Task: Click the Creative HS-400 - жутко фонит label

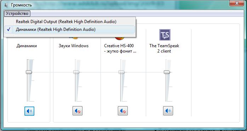Action: 120,49
